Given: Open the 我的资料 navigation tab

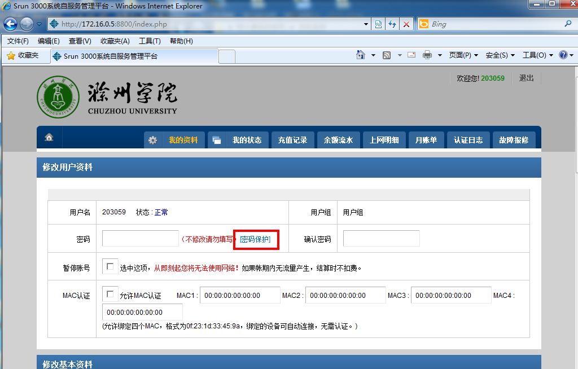Looking at the screenshot, I should pos(183,140).
